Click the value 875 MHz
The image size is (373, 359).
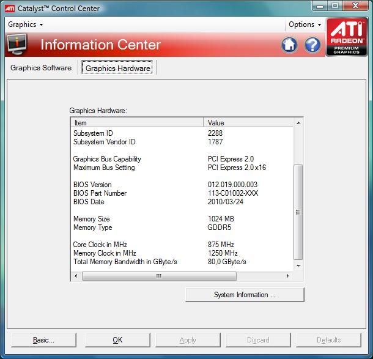(221, 245)
